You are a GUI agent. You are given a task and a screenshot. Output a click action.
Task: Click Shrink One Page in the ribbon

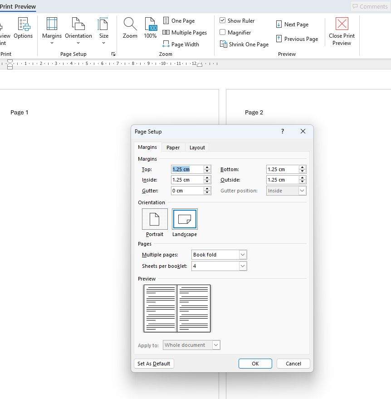244,44
